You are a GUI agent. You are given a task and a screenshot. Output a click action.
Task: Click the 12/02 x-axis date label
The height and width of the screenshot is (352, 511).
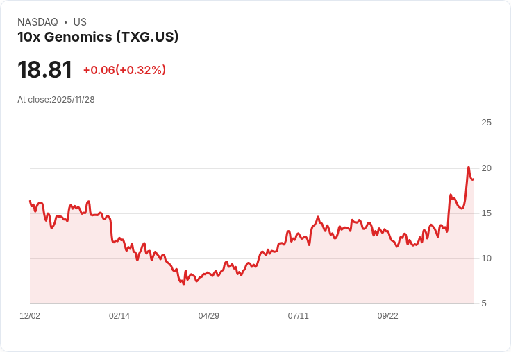(30, 316)
